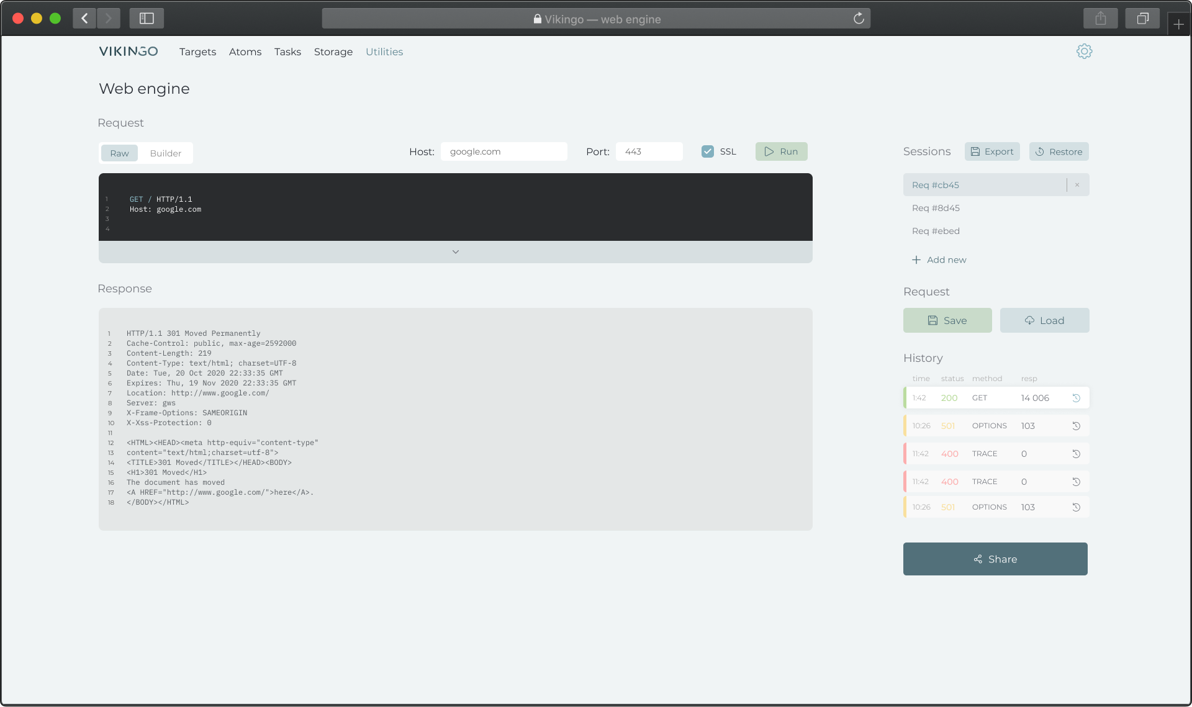Uncheck the SSL checkbox

point(707,151)
